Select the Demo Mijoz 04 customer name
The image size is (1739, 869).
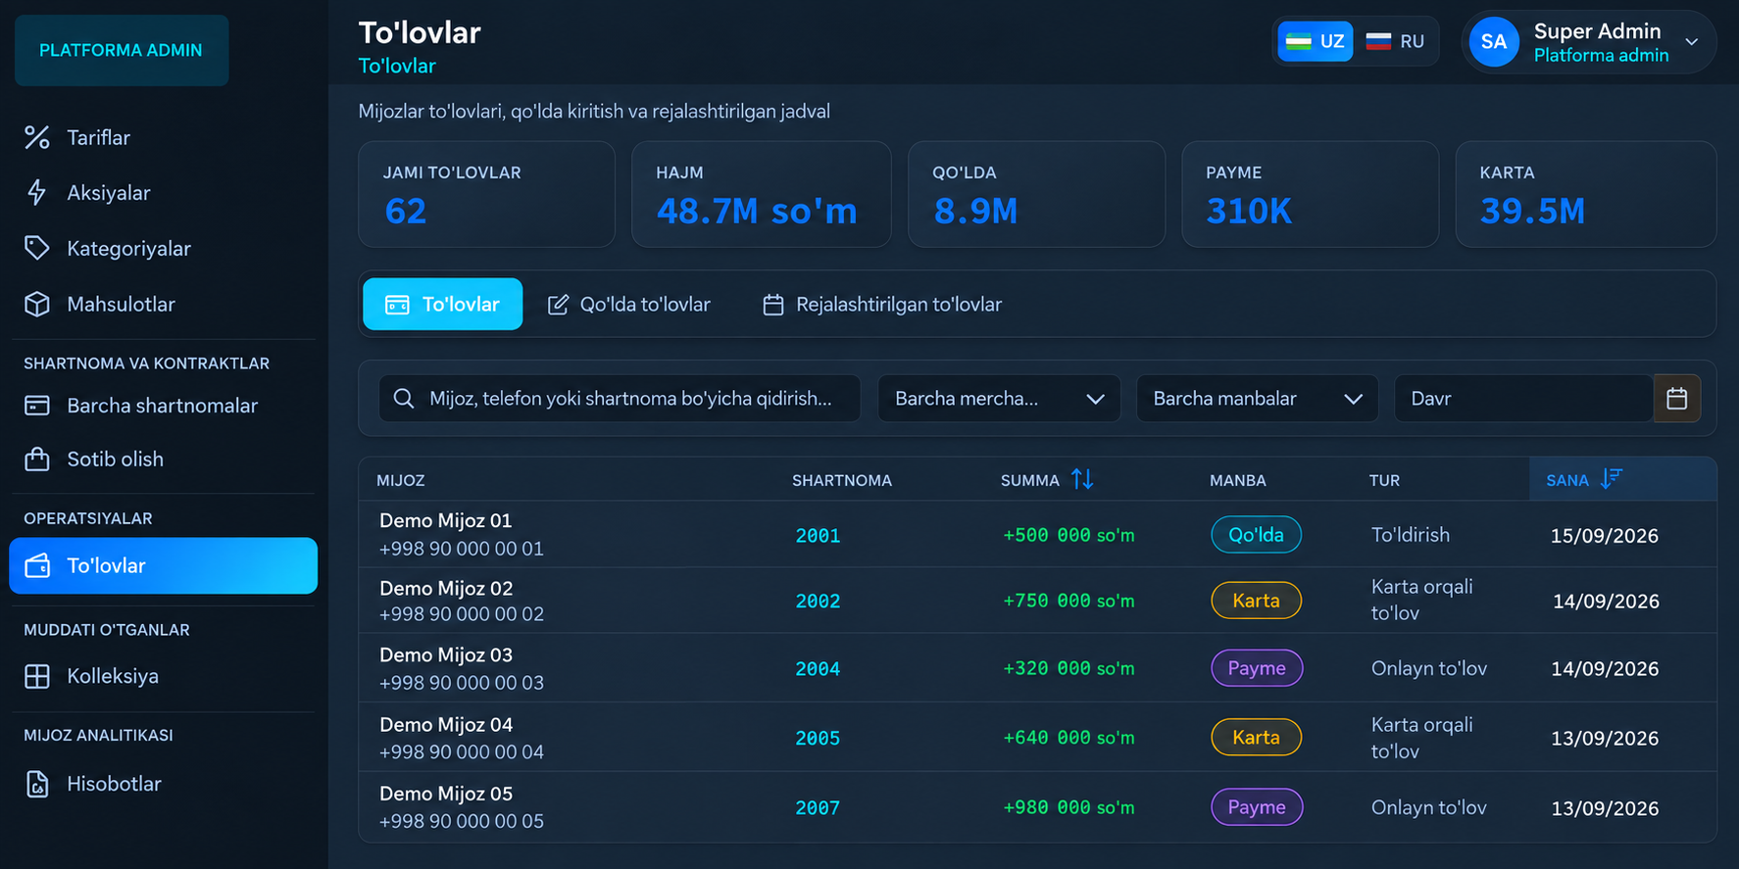point(446,725)
